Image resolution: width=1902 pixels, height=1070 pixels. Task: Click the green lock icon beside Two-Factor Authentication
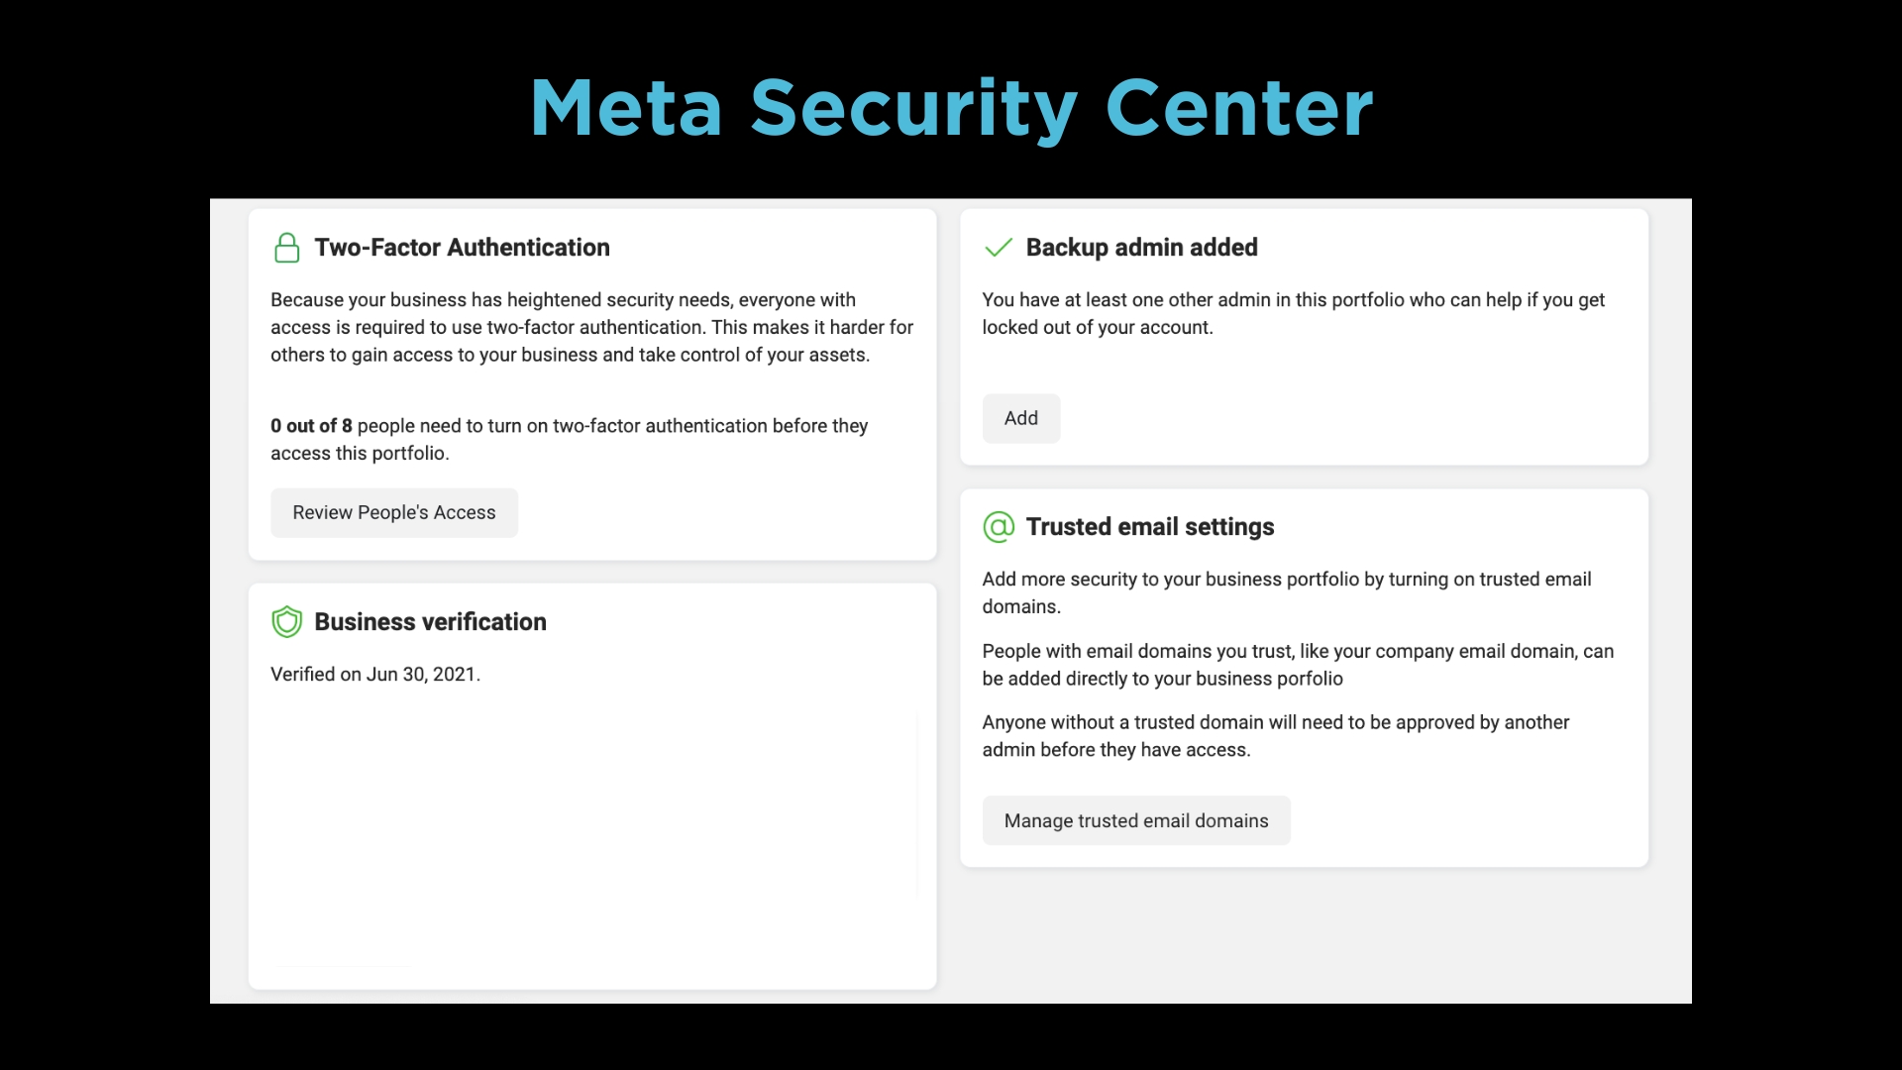[x=286, y=248]
